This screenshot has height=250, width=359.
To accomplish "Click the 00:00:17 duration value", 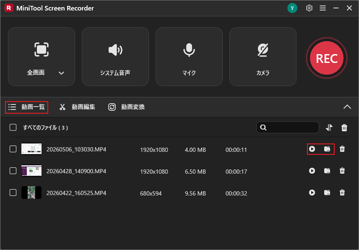I will pyautogui.click(x=236, y=172).
